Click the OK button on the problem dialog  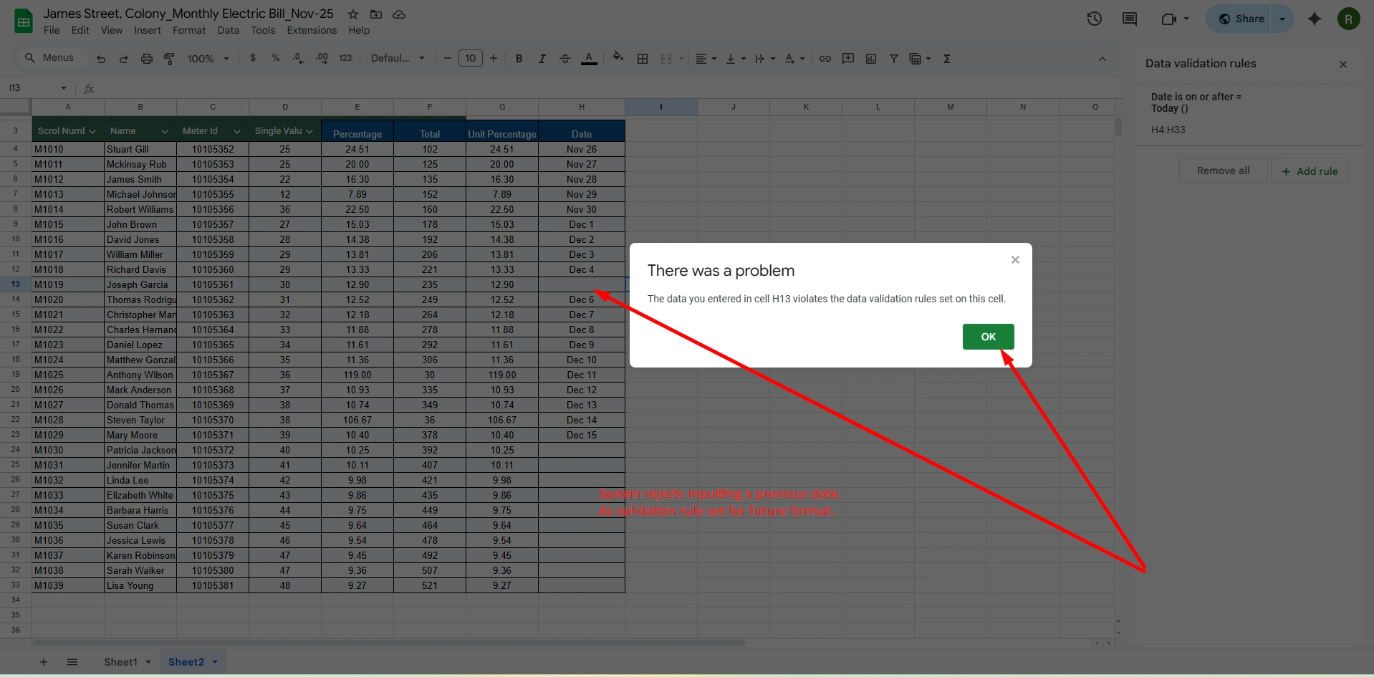988,336
